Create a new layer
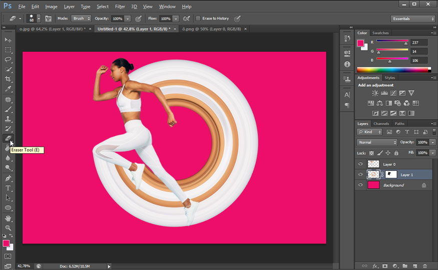The image size is (438, 270). click(x=415, y=266)
